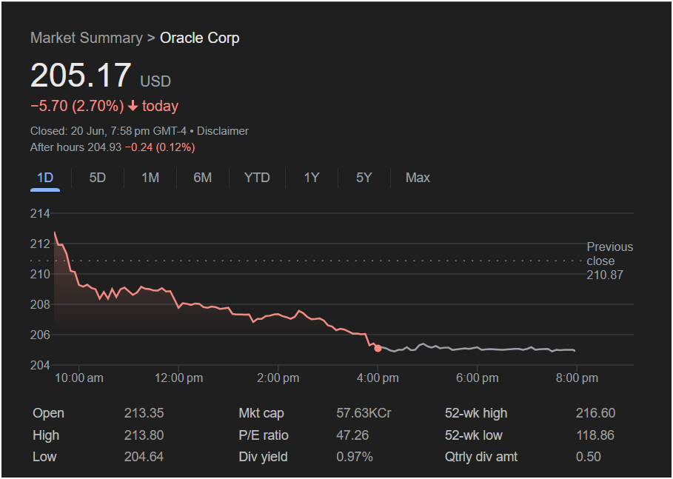673x479 pixels.
Task: Click the main price 205.17
Action: (x=81, y=76)
